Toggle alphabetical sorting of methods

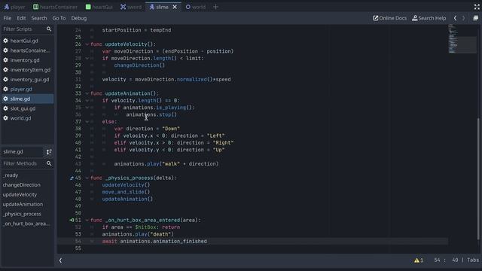(x=49, y=152)
